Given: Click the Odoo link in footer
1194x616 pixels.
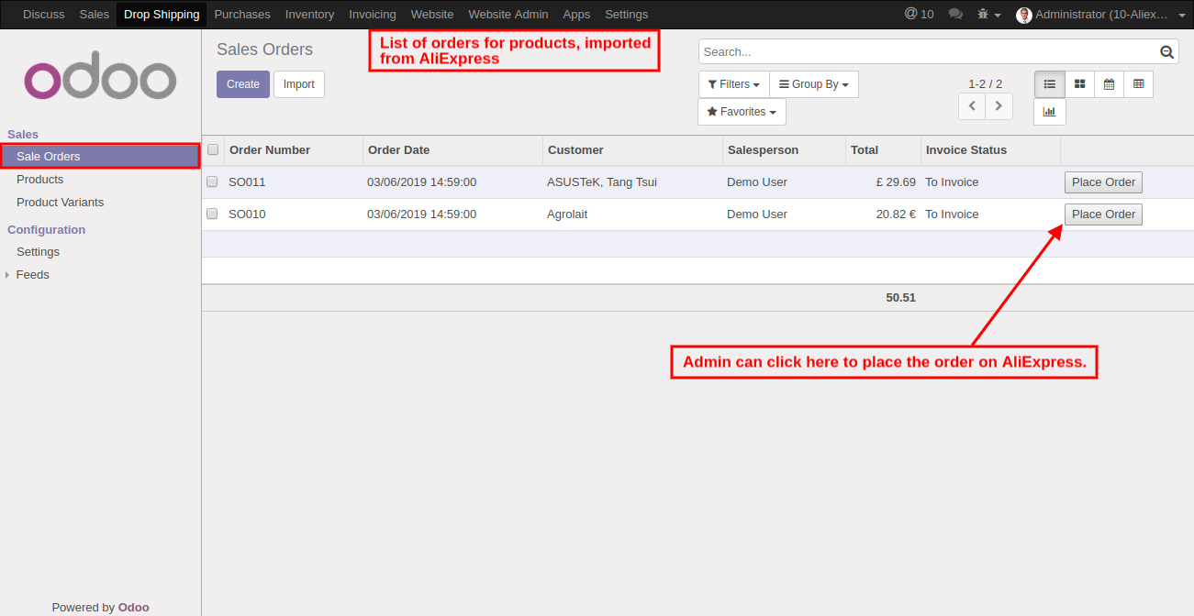Looking at the screenshot, I should tap(133, 608).
